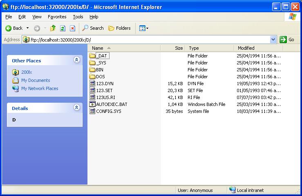302x196 pixels.
Task: Open the Views dropdown button
Action: point(143,28)
